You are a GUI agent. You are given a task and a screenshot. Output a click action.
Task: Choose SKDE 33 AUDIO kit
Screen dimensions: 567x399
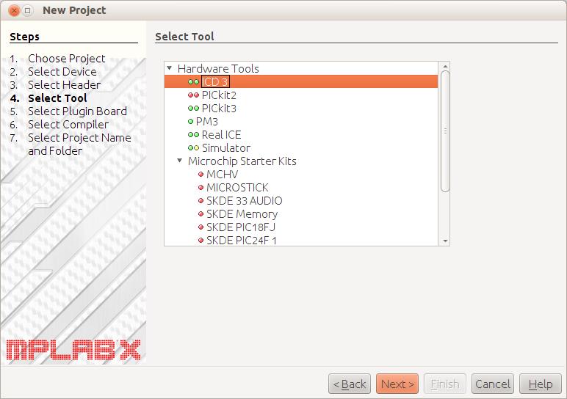point(244,201)
